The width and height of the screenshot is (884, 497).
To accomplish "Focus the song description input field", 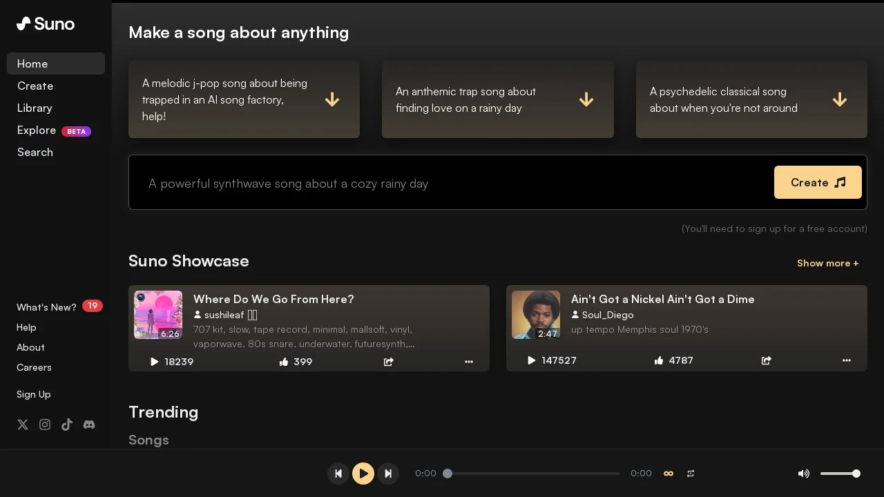I will (456, 183).
